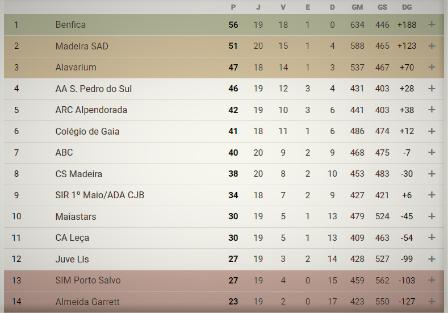448x313 pixels.
Task: Expand Colégio de Gaia row
Action: coord(432,131)
